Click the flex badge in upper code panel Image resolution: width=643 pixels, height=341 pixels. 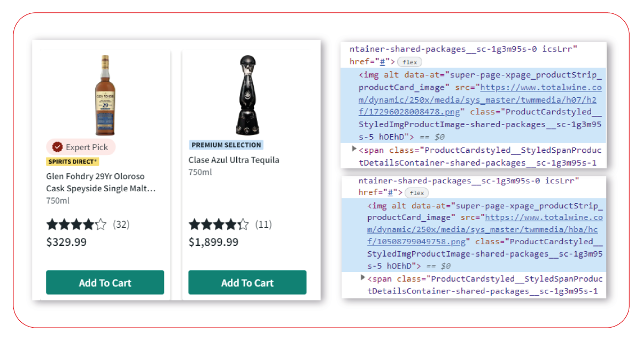pos(409,63)
